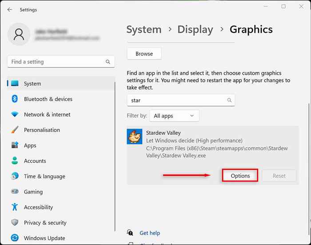
Task: Open the Get help link
Action: pyautogui.click(x=150, y=233)
